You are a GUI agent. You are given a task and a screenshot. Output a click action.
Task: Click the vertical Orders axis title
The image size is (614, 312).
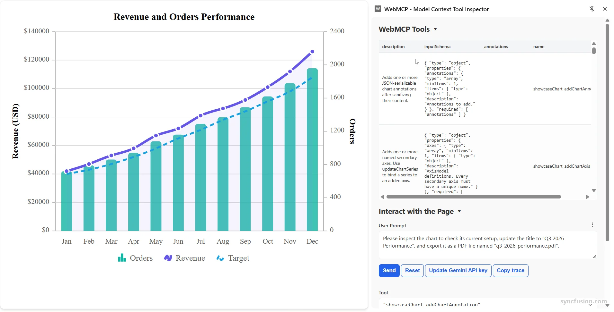pos(352,131)
